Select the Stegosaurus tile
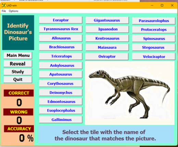The width and height of the screenshot is (178, 147). (154, 48)
